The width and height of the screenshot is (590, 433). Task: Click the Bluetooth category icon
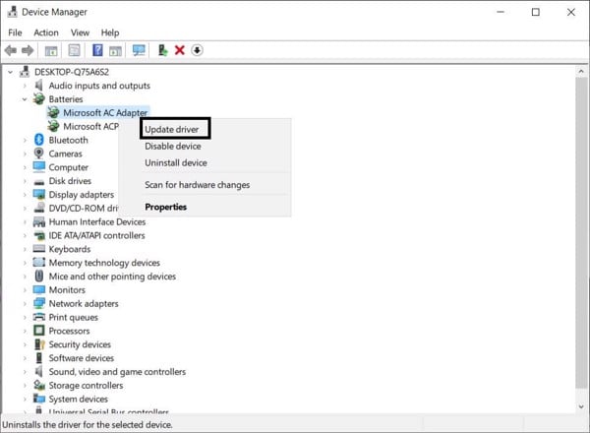click(38, 140)
